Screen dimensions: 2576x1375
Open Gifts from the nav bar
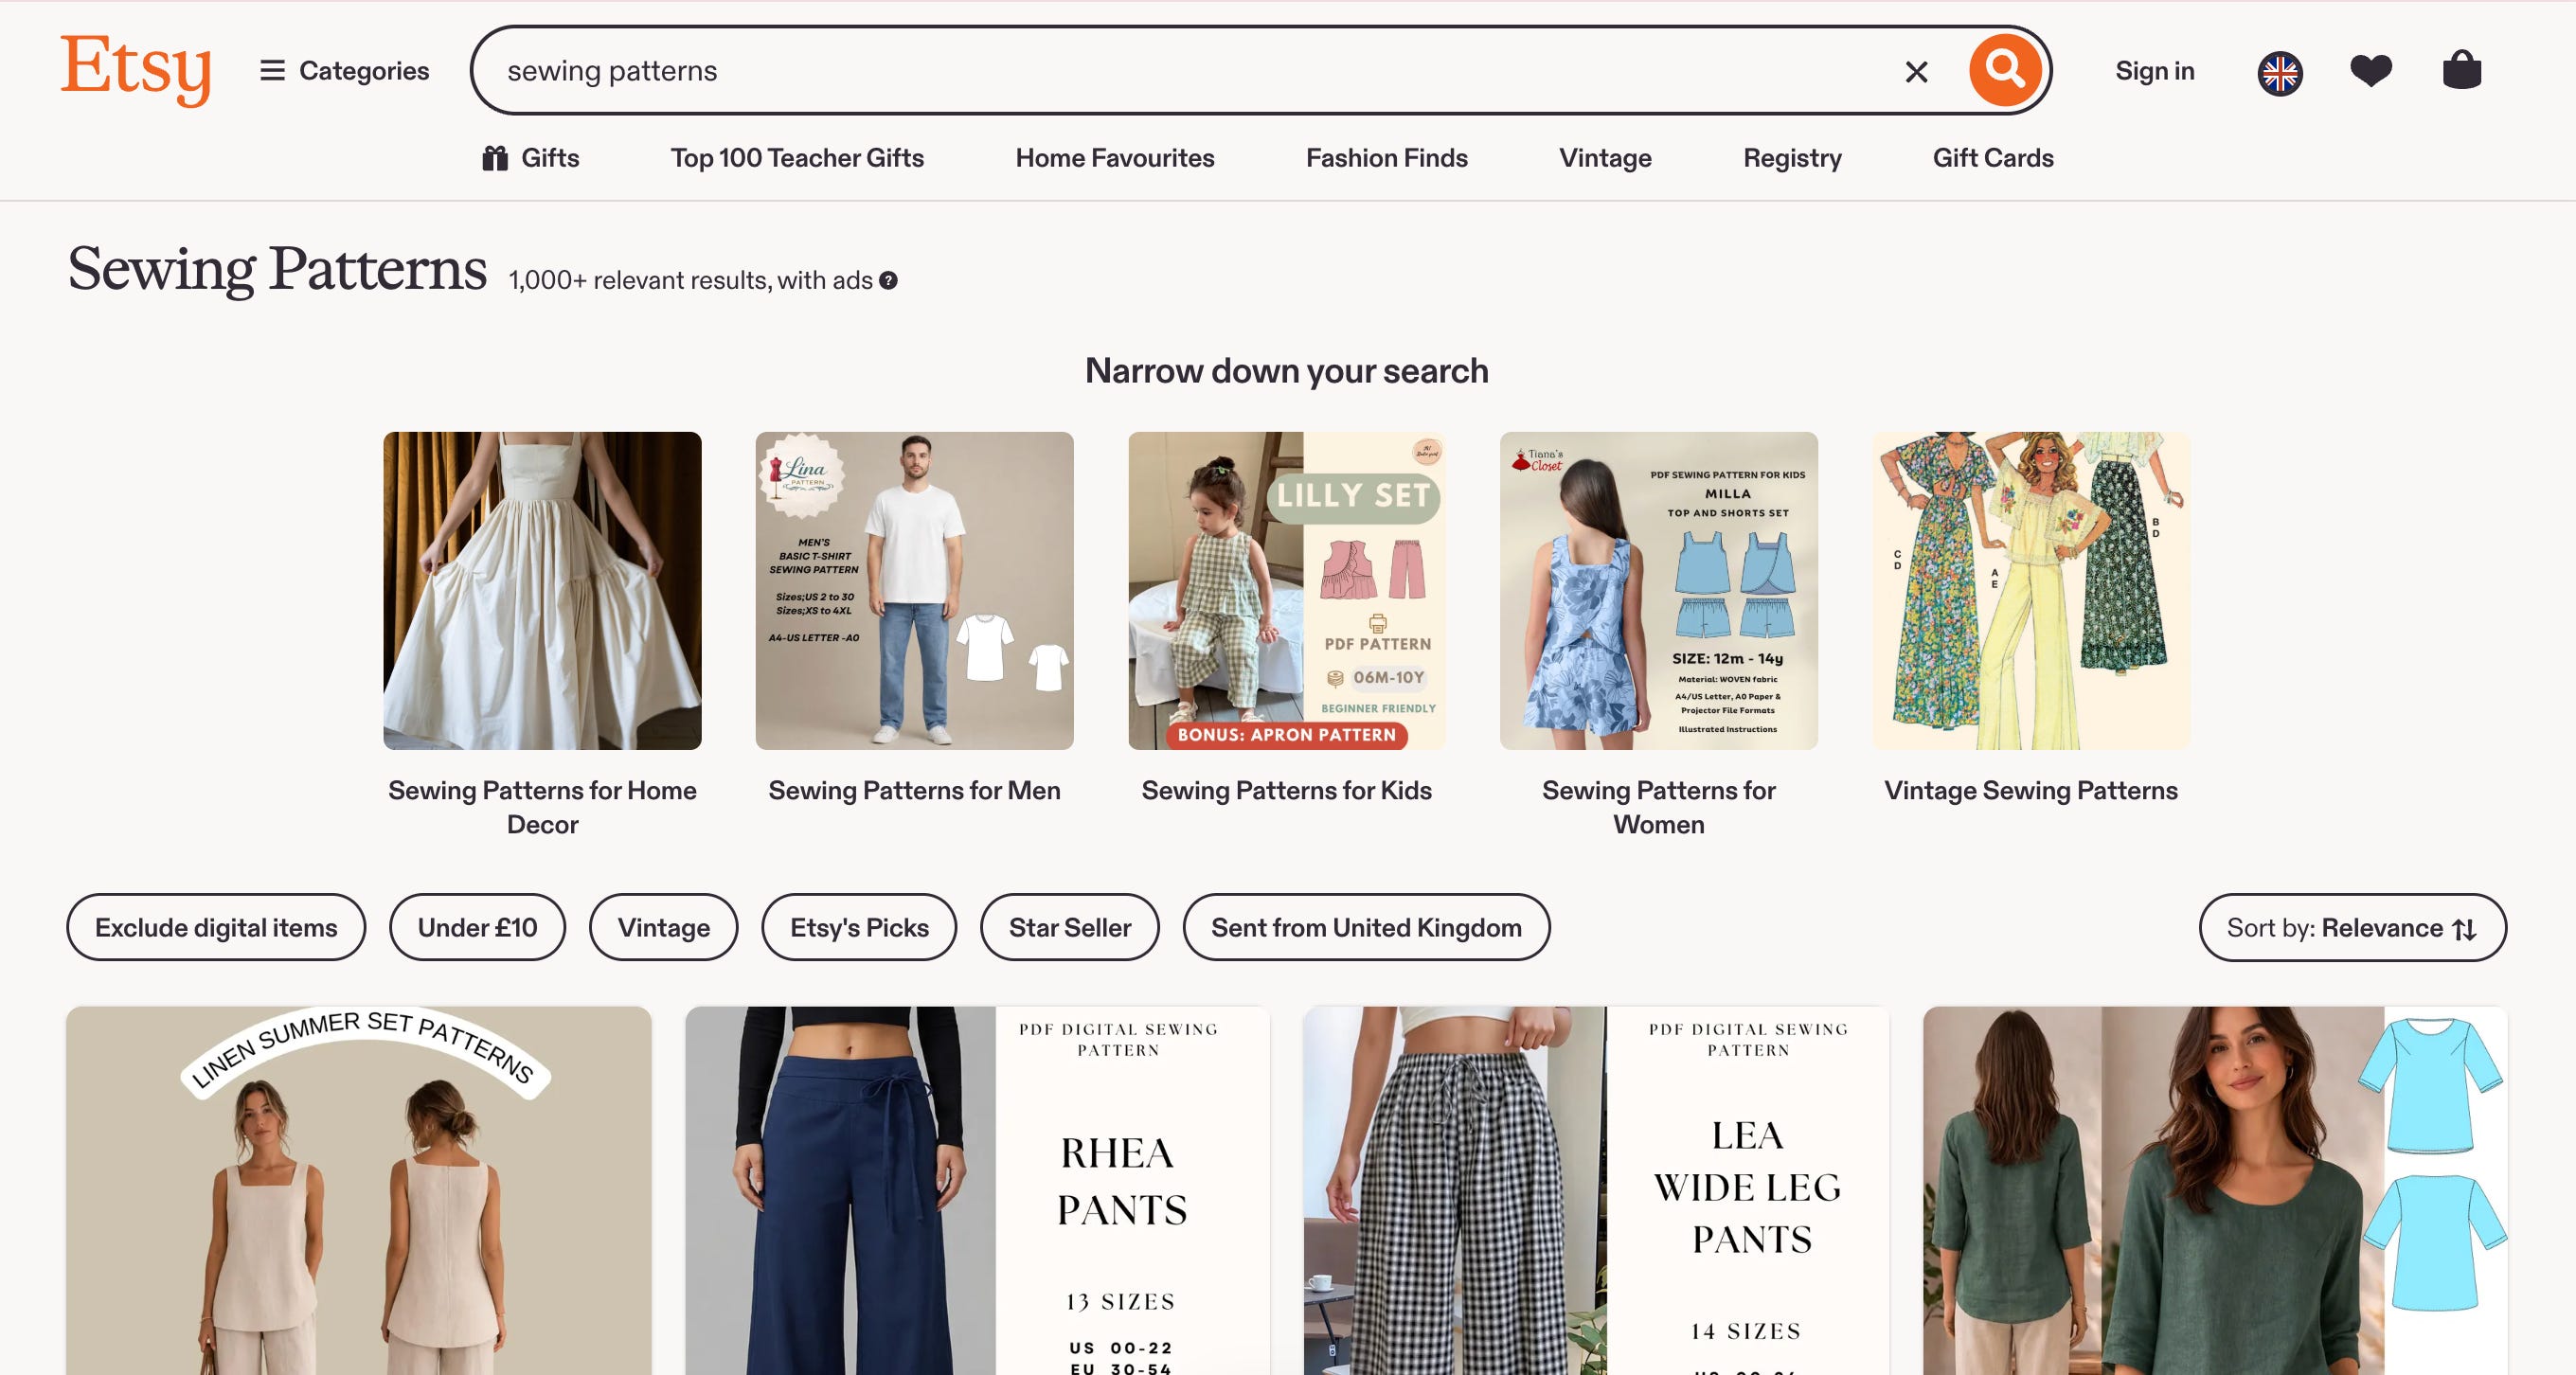[530, 158]
